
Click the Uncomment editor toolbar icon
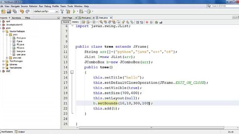pyautogui.click(x=161, y=22)
